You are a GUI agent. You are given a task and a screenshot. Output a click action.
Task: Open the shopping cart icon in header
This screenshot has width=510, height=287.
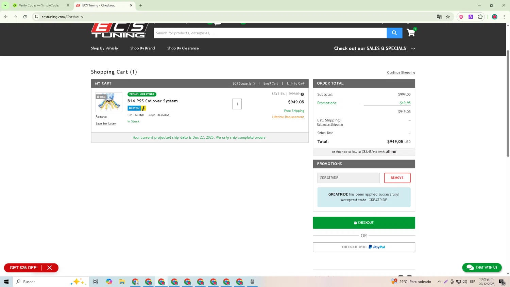(x=411, y=33)
